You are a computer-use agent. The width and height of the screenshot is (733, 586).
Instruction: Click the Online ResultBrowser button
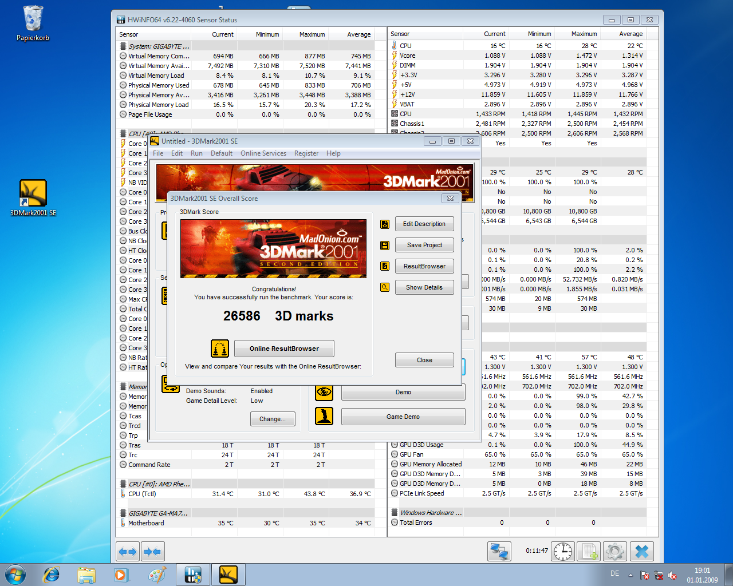(284, 349)
